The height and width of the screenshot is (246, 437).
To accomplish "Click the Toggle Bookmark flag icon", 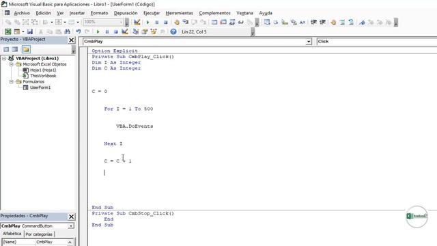I will (x=362, y=22).
